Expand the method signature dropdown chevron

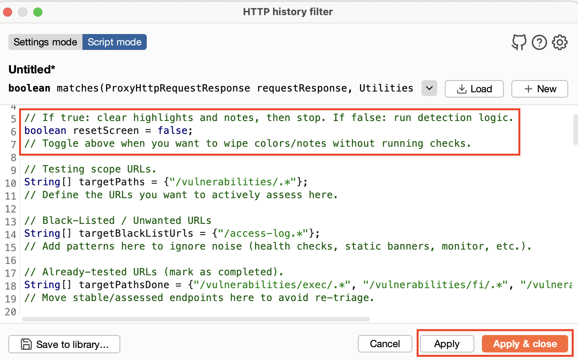click(429, 88)
